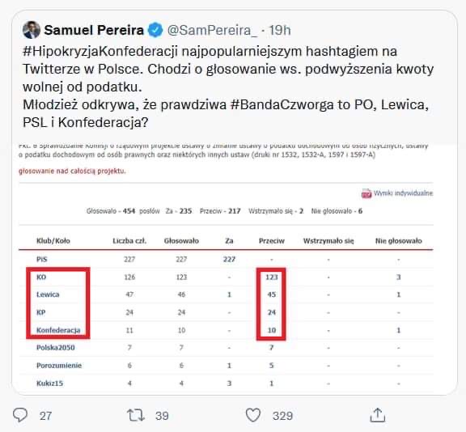The image size is (466, 432).
Task: Open the Wyniki indywidualne link
Action: (x=403, y=193)
